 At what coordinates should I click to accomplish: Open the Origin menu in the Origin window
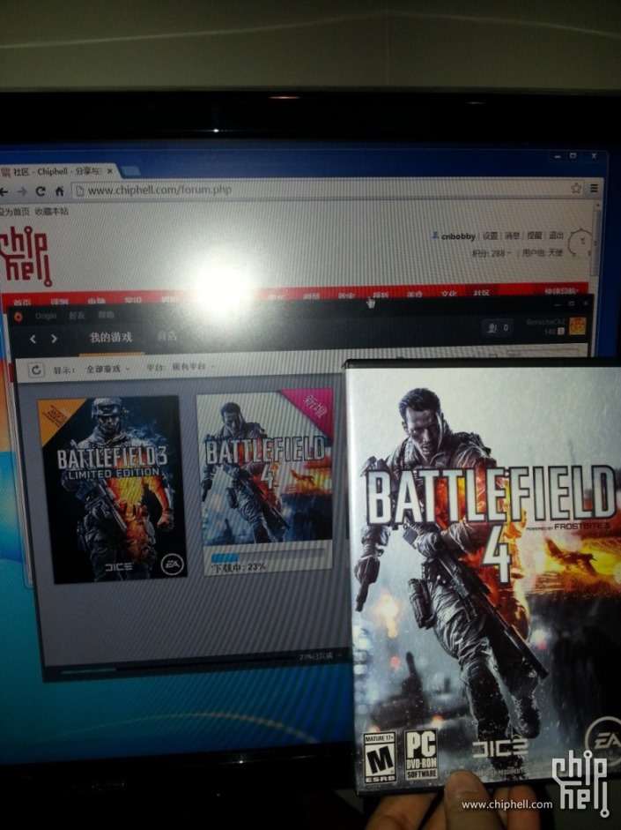(x=46, y=316)
